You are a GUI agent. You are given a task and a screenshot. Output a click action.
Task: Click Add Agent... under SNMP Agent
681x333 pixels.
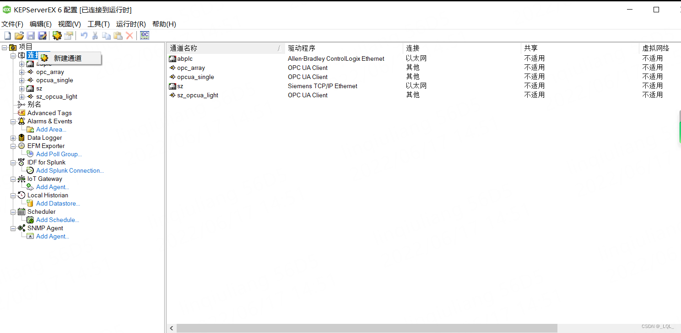coord(53,236)
